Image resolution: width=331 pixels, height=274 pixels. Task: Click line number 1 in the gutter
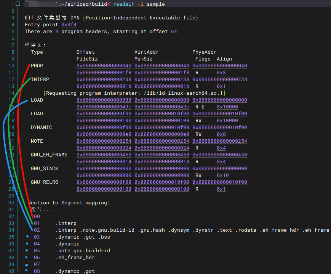click(13, 4)
